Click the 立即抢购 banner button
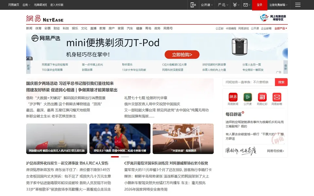The image size is (314, 196). (182, 55)
